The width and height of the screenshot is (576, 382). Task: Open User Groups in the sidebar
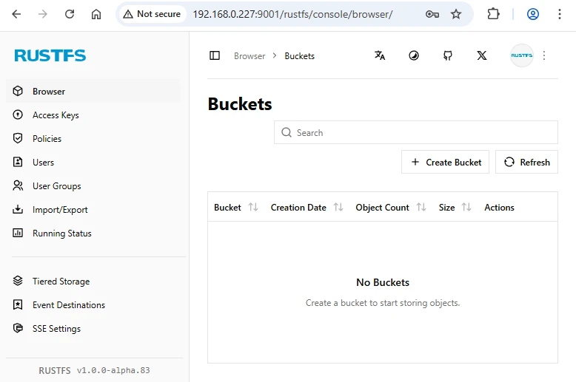[x=93, y=186]
